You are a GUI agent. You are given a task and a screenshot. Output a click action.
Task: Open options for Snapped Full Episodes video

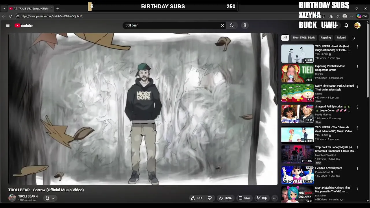357,107
